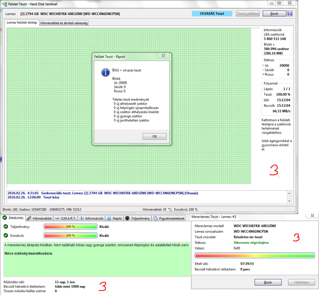Click the 'több mint 1000 nap' lifetime value
The height and width of the screenshot is (296, 319).
(70, 287)
